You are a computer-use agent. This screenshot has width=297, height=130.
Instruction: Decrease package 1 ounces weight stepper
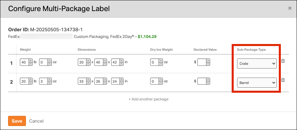pyautogui.click(x=49, y=64)
